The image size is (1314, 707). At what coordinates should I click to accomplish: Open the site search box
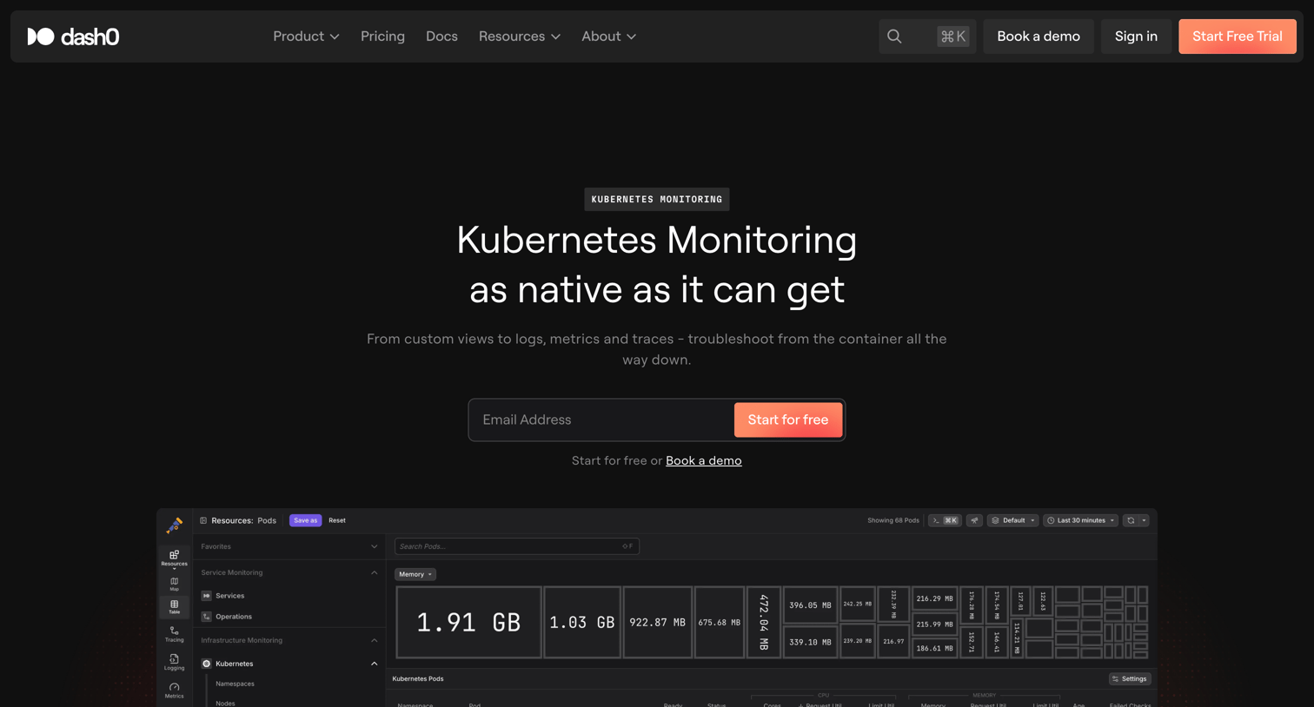(926, 36)
